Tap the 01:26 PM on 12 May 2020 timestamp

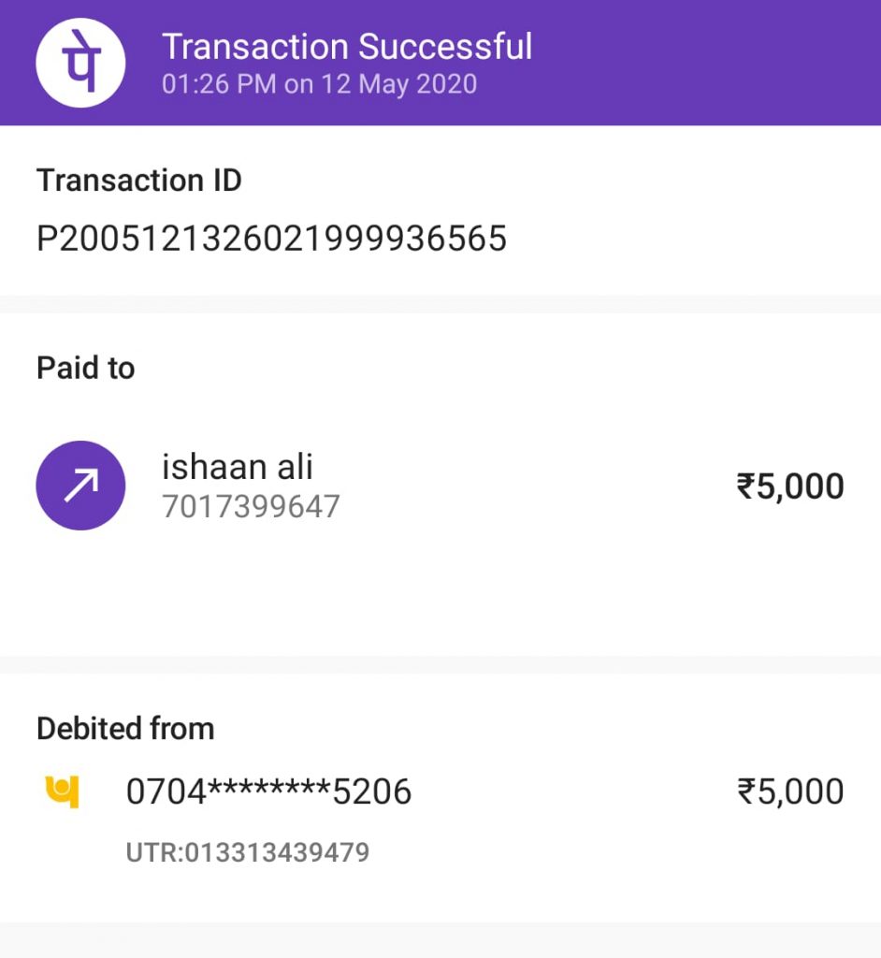[x=319, y=84]
